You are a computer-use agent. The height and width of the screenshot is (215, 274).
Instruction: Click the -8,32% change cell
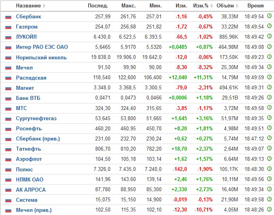205,67
